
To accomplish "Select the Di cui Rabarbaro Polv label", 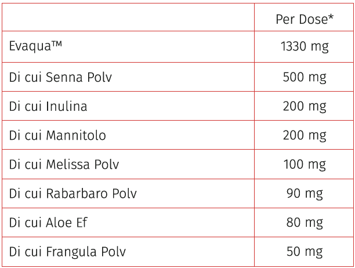I will coord(73,194).
